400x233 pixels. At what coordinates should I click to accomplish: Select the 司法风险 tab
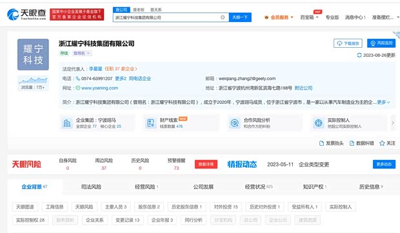click(91, 187)
